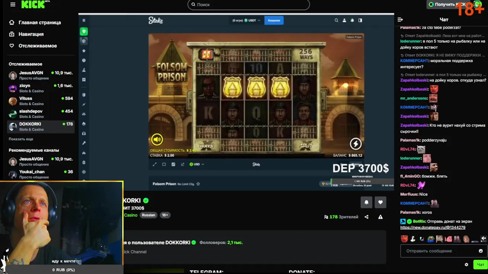Collapse the chat panel with arrow icon
Screen dimensions: 488x274
[400, 19]
